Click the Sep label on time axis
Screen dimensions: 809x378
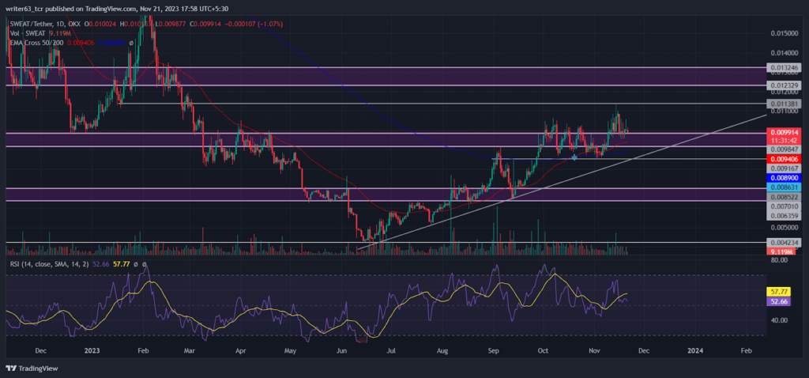click(495, 350)
